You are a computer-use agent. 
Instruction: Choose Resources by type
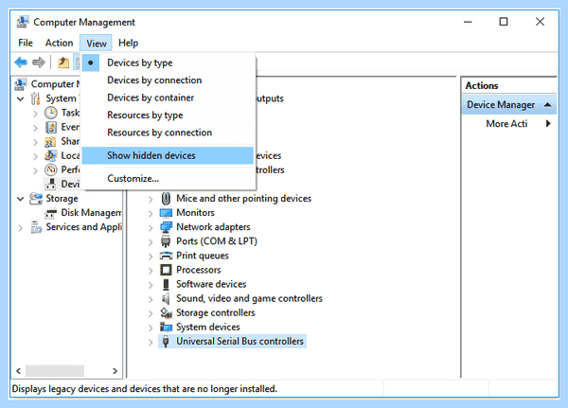click(169, 115)
